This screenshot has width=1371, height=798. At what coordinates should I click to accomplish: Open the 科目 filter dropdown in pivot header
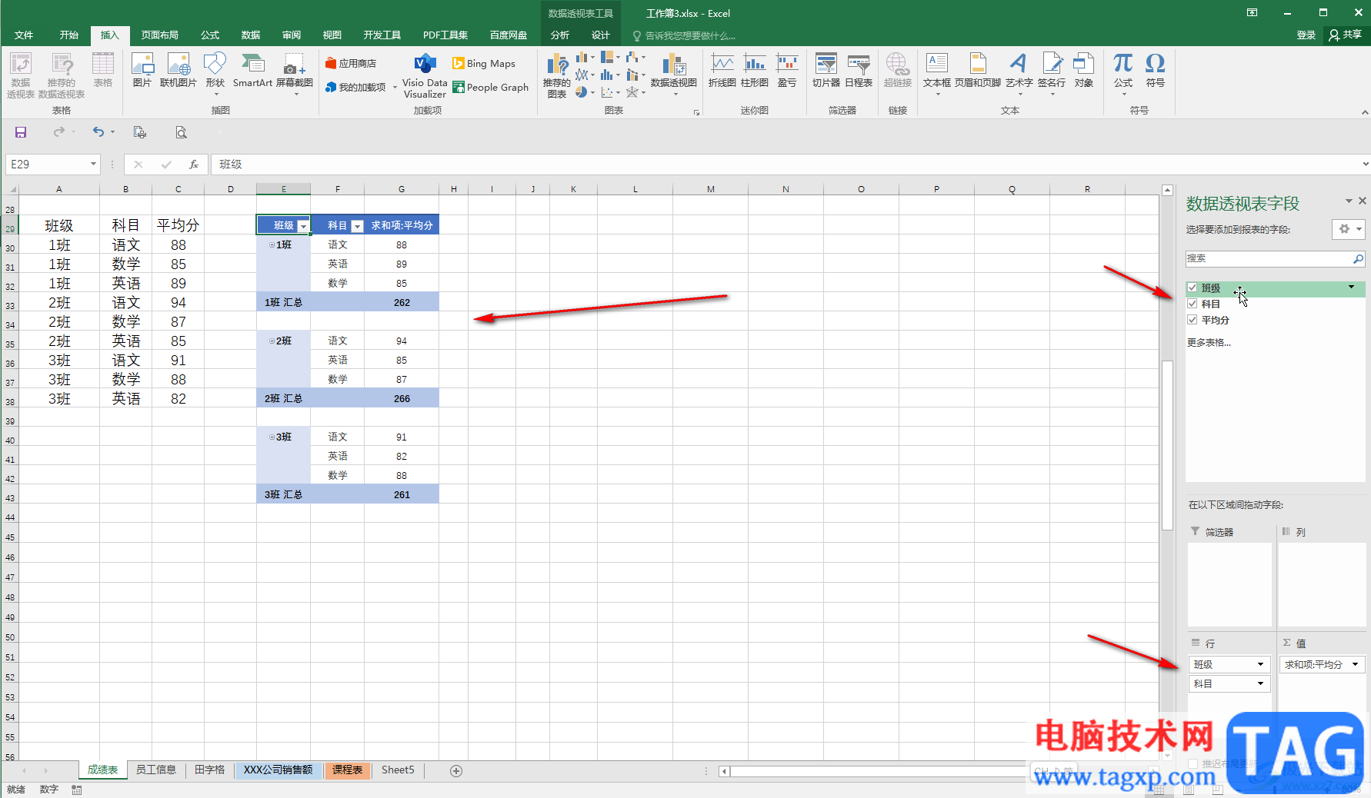point(357,226)
